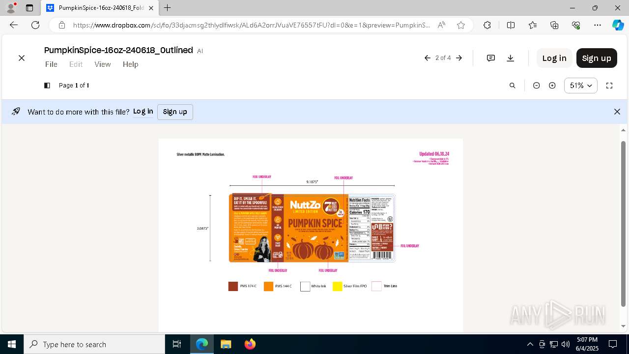Enter fullscreen preview mode
This screenshot has height=354, width=629.
(x=609, y=86)
